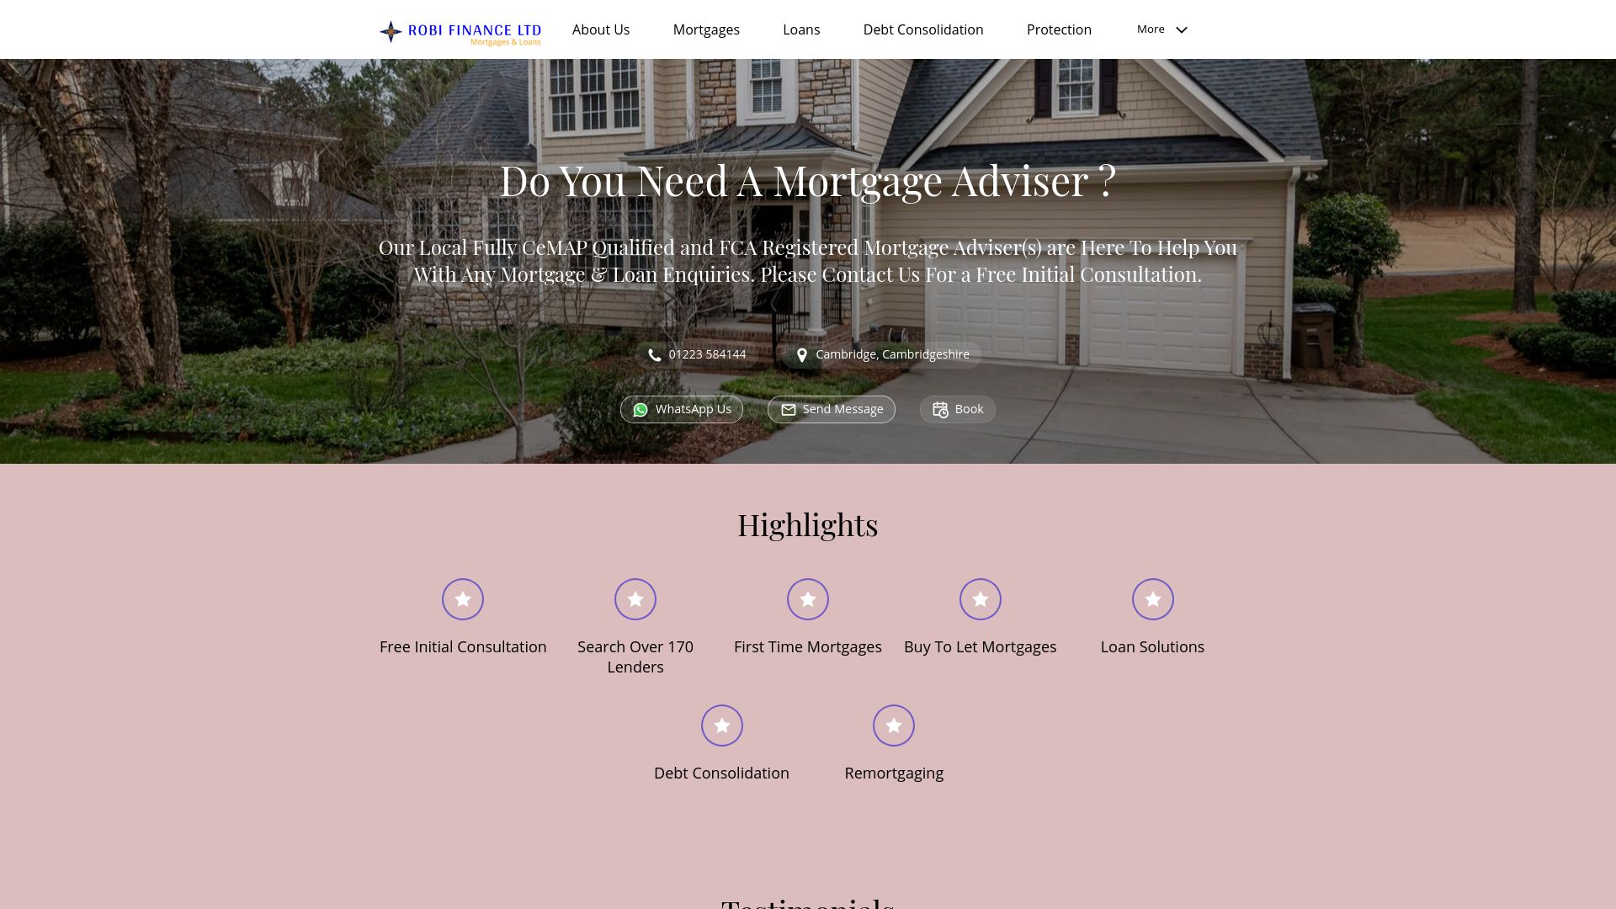Click the Free Initial Consultation star icon
This screenshot has width=1616, height=909.
(462, 598)
